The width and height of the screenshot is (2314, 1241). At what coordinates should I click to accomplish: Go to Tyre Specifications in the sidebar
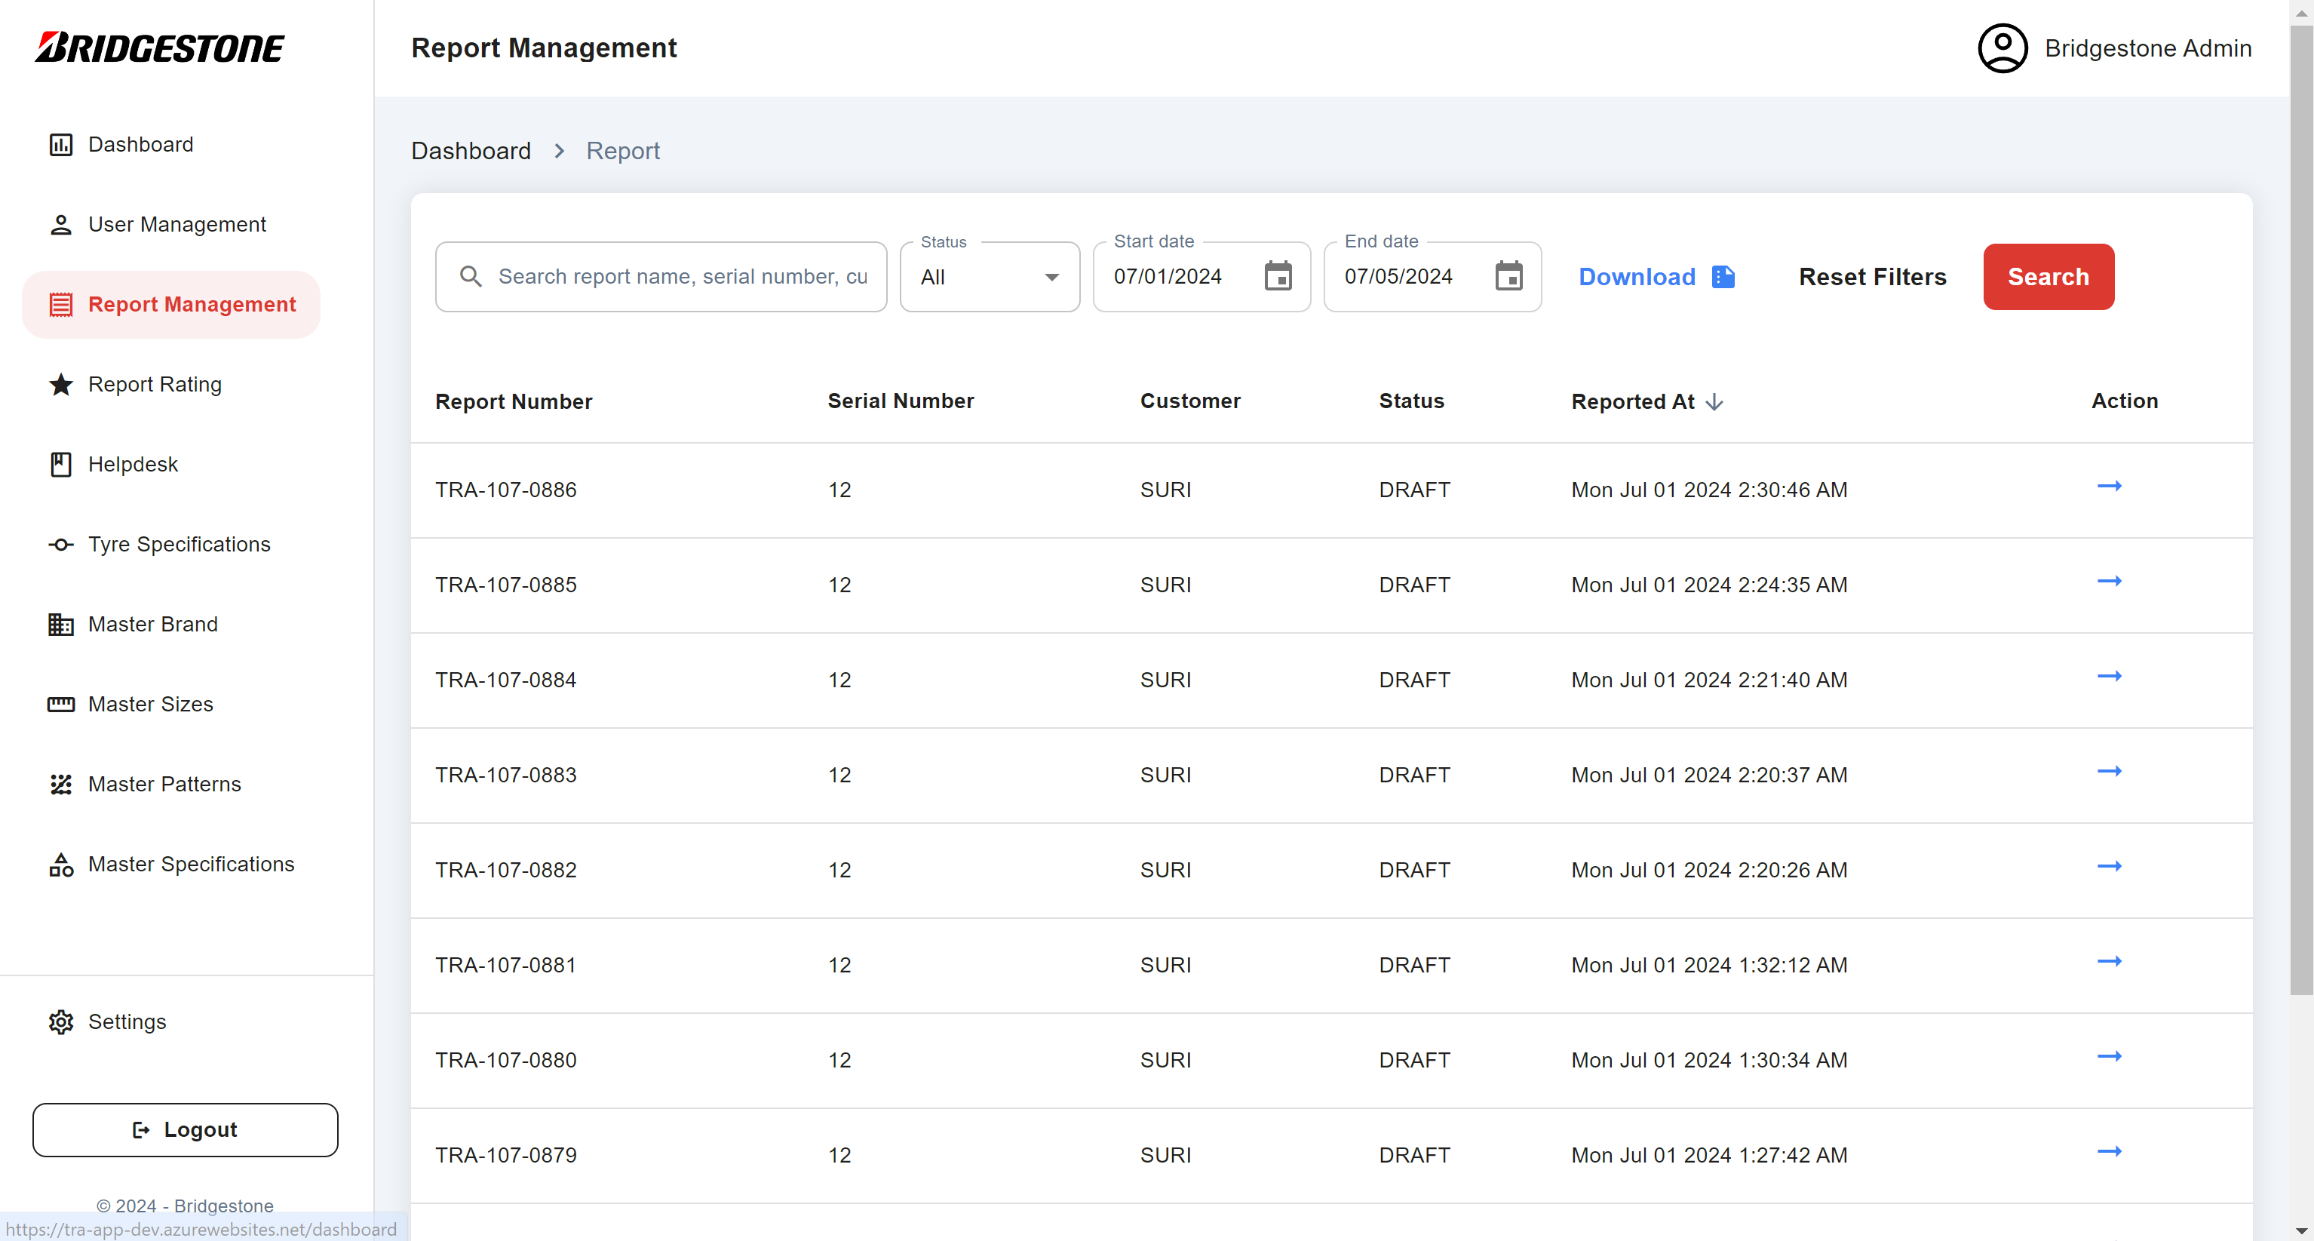point(178,545)
